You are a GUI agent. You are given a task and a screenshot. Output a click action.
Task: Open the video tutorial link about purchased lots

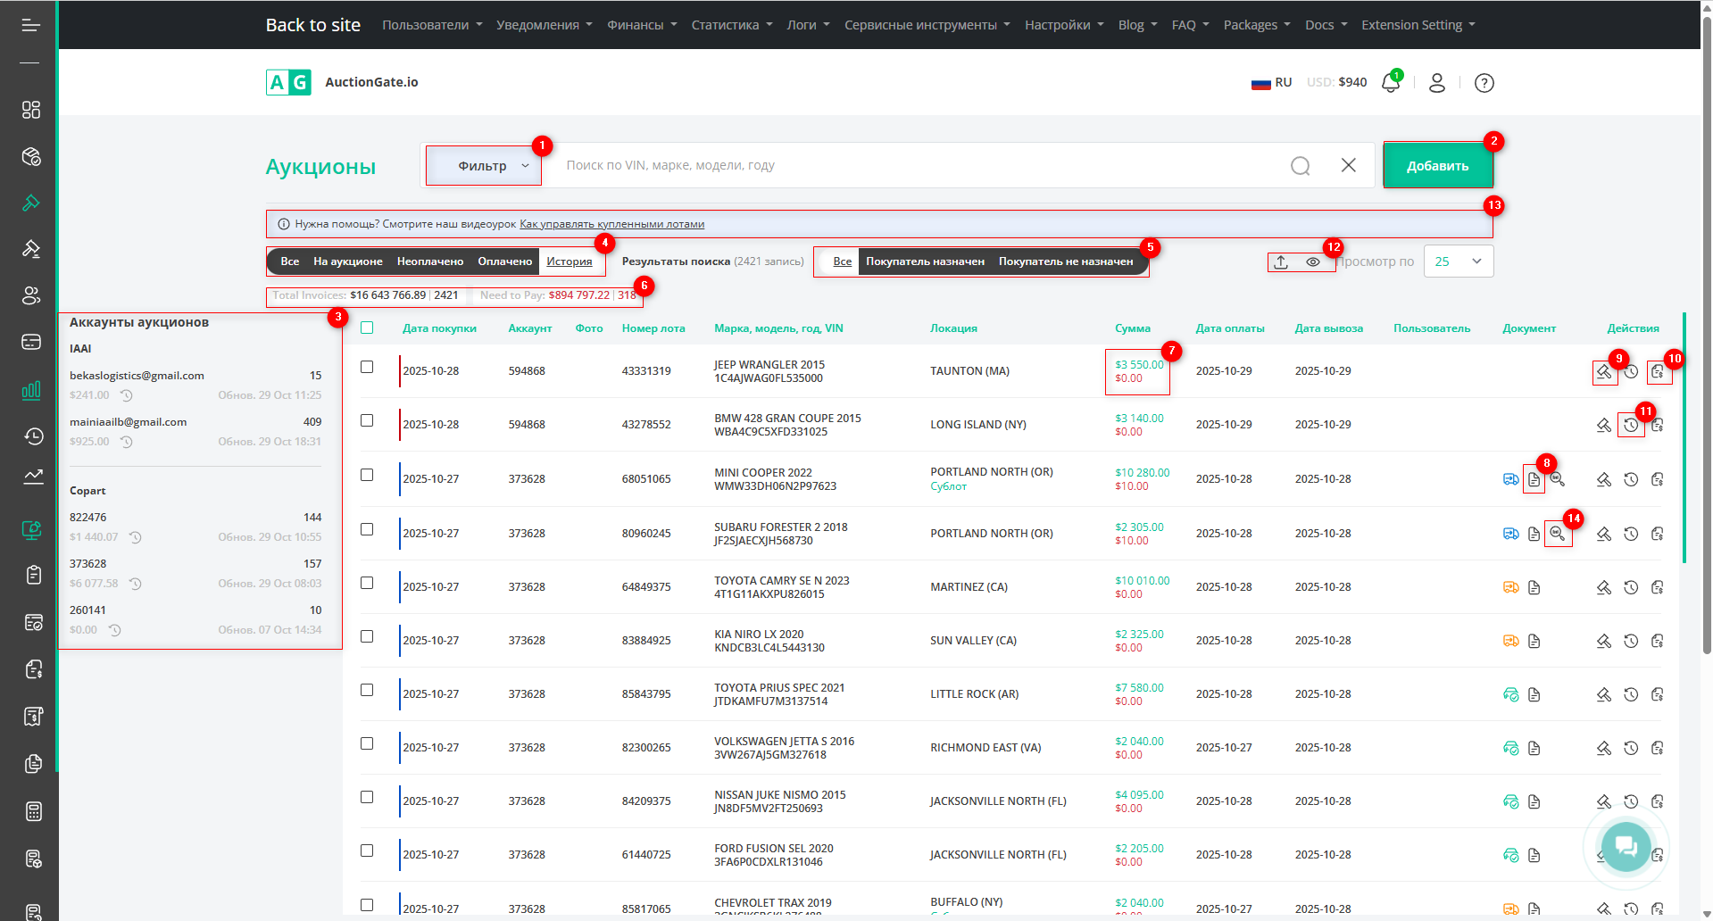click(x=611, y=224)
